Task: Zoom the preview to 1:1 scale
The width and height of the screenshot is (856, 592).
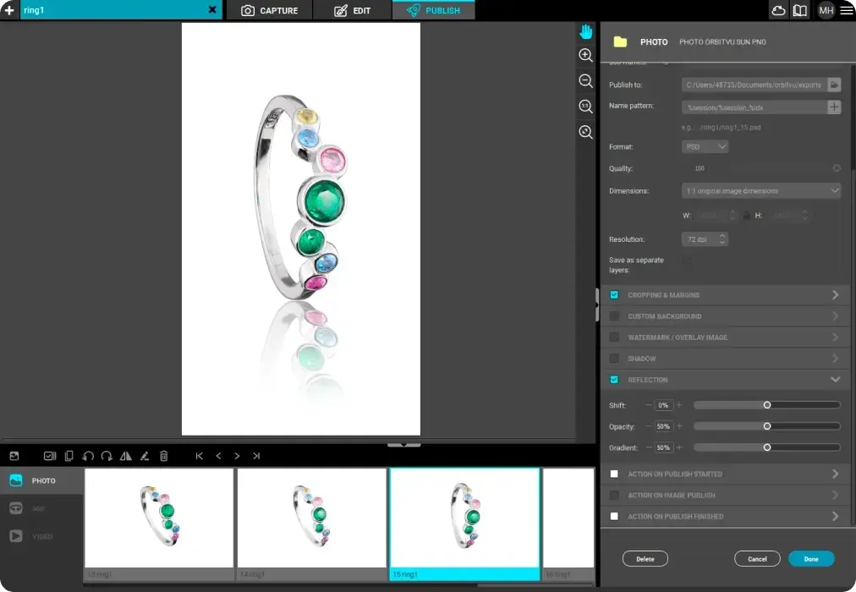Action: click(x=585, y=107)
